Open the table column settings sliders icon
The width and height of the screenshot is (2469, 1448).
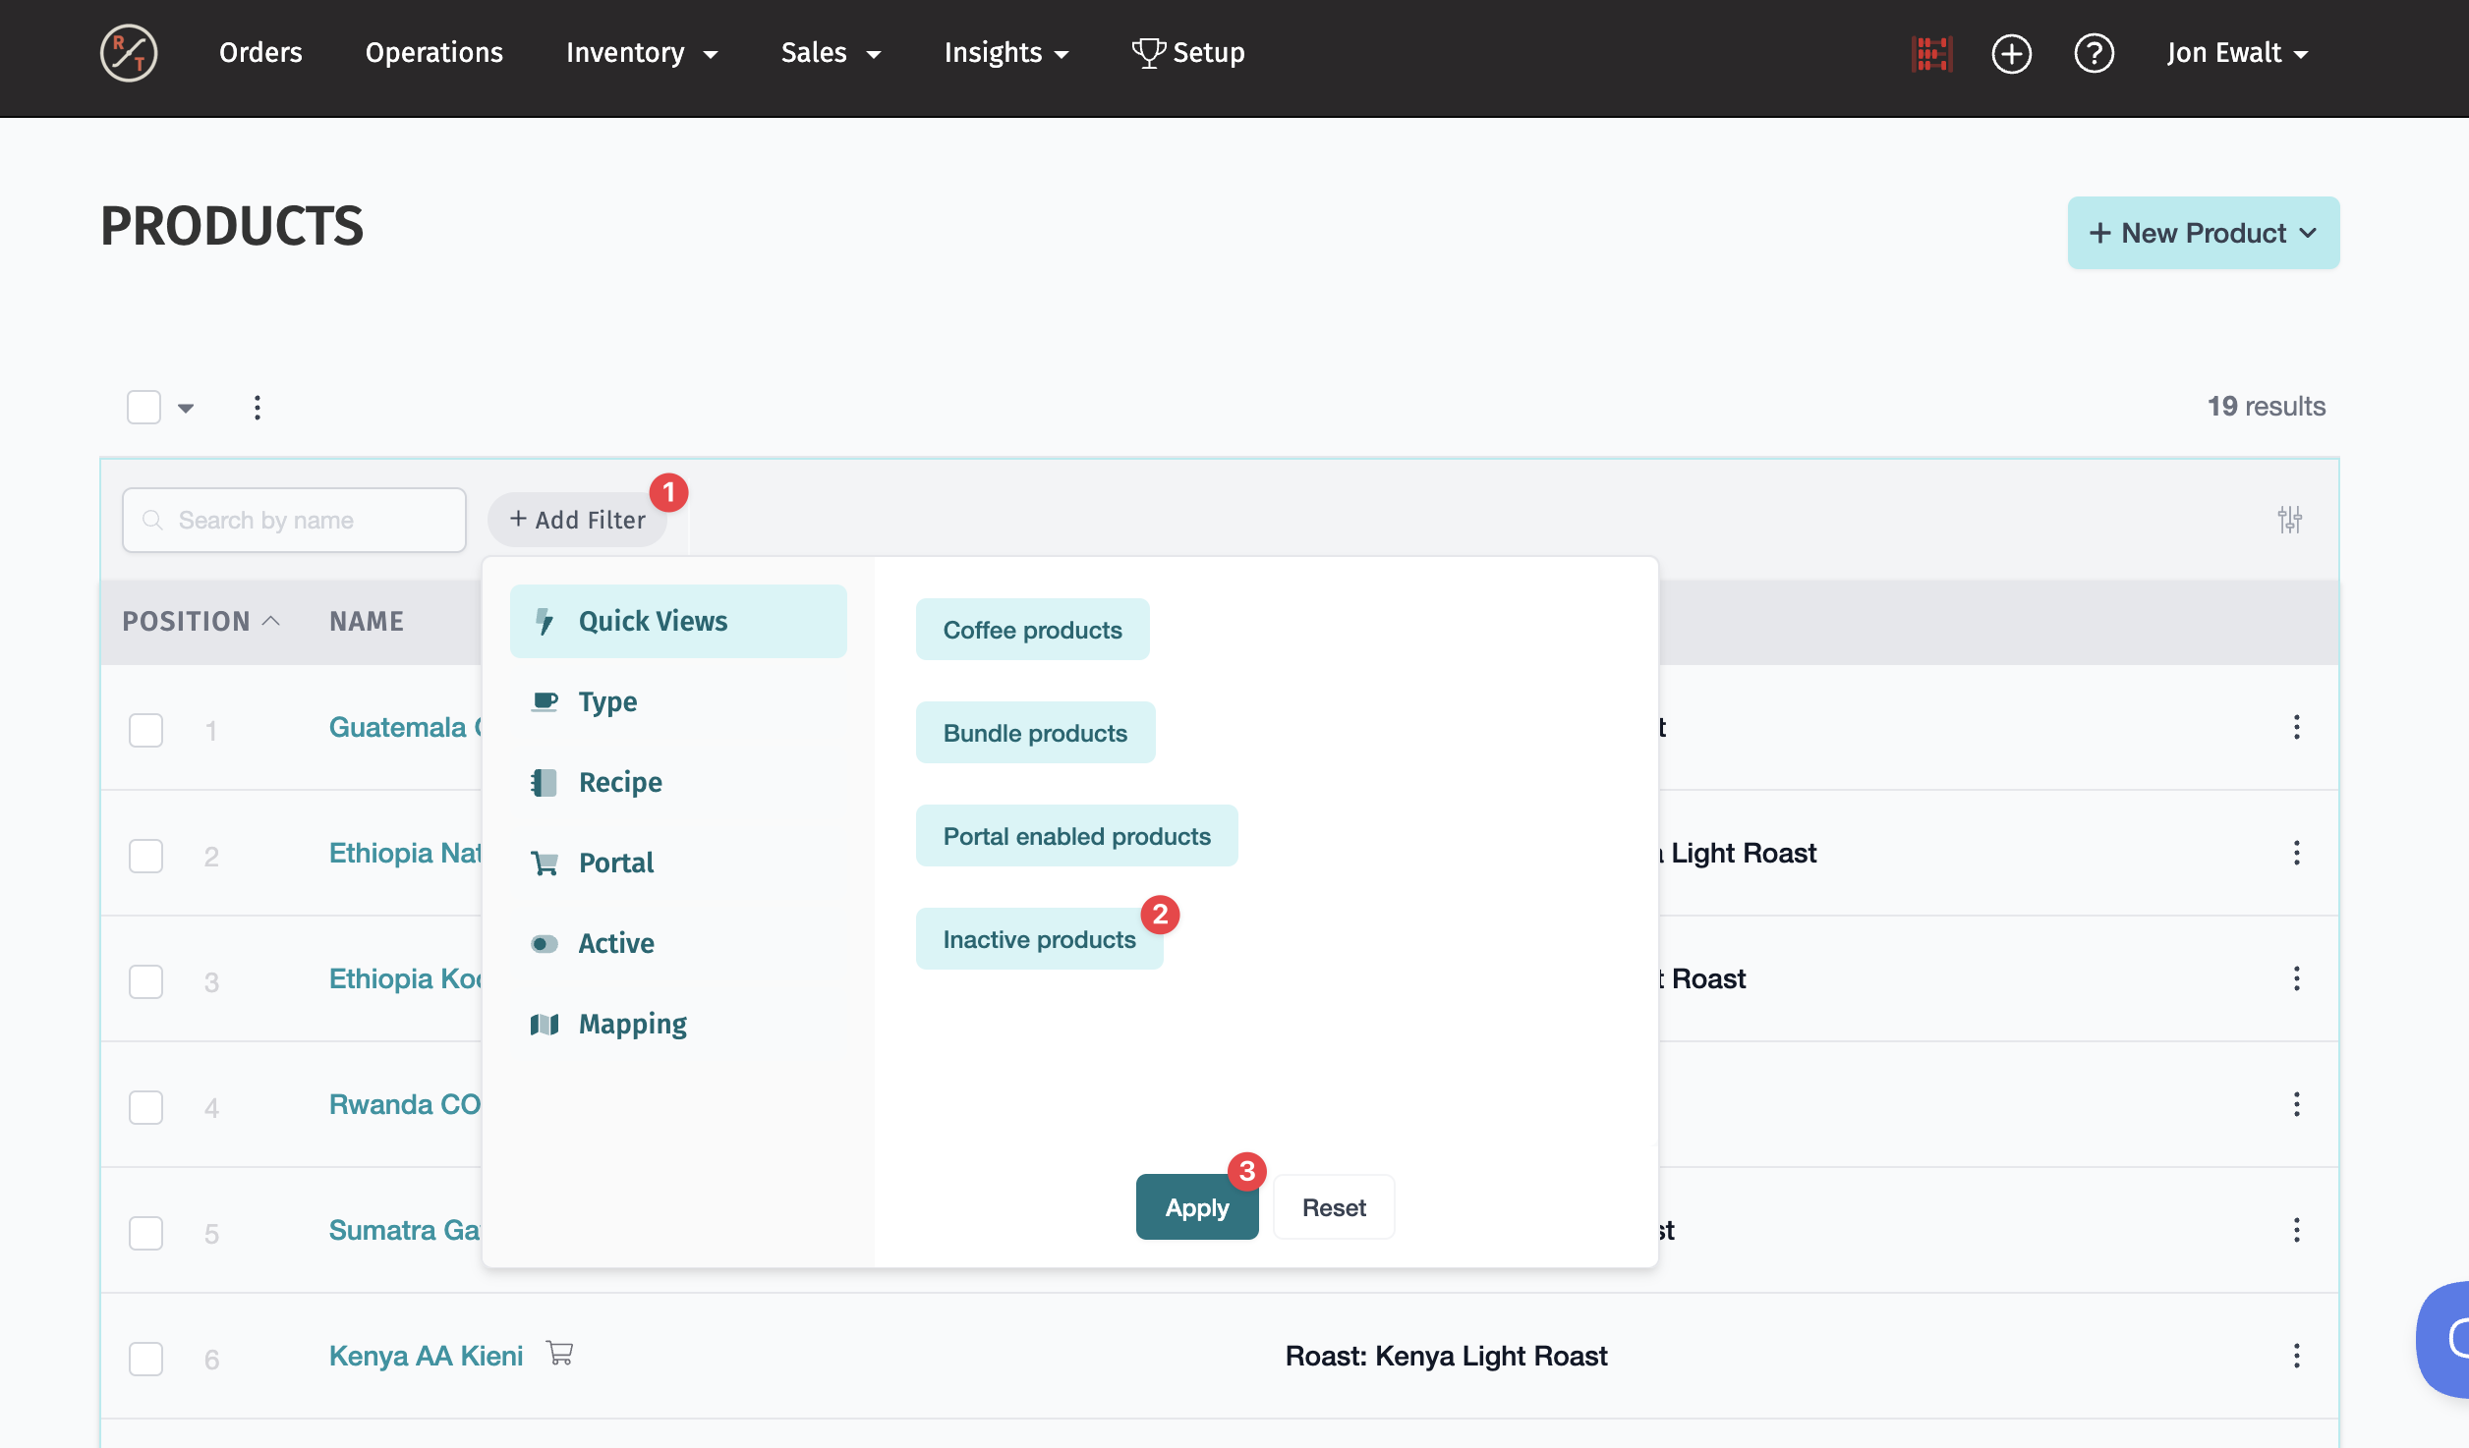click(2289, 520)
